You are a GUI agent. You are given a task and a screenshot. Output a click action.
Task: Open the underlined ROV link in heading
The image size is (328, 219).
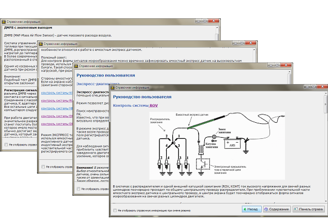154,106
